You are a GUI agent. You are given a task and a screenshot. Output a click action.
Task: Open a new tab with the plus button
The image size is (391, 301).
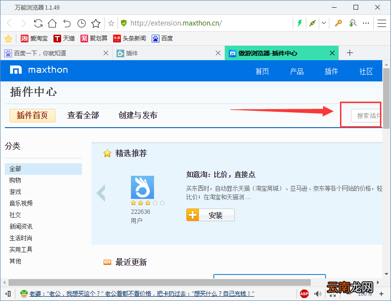[350, 53]
